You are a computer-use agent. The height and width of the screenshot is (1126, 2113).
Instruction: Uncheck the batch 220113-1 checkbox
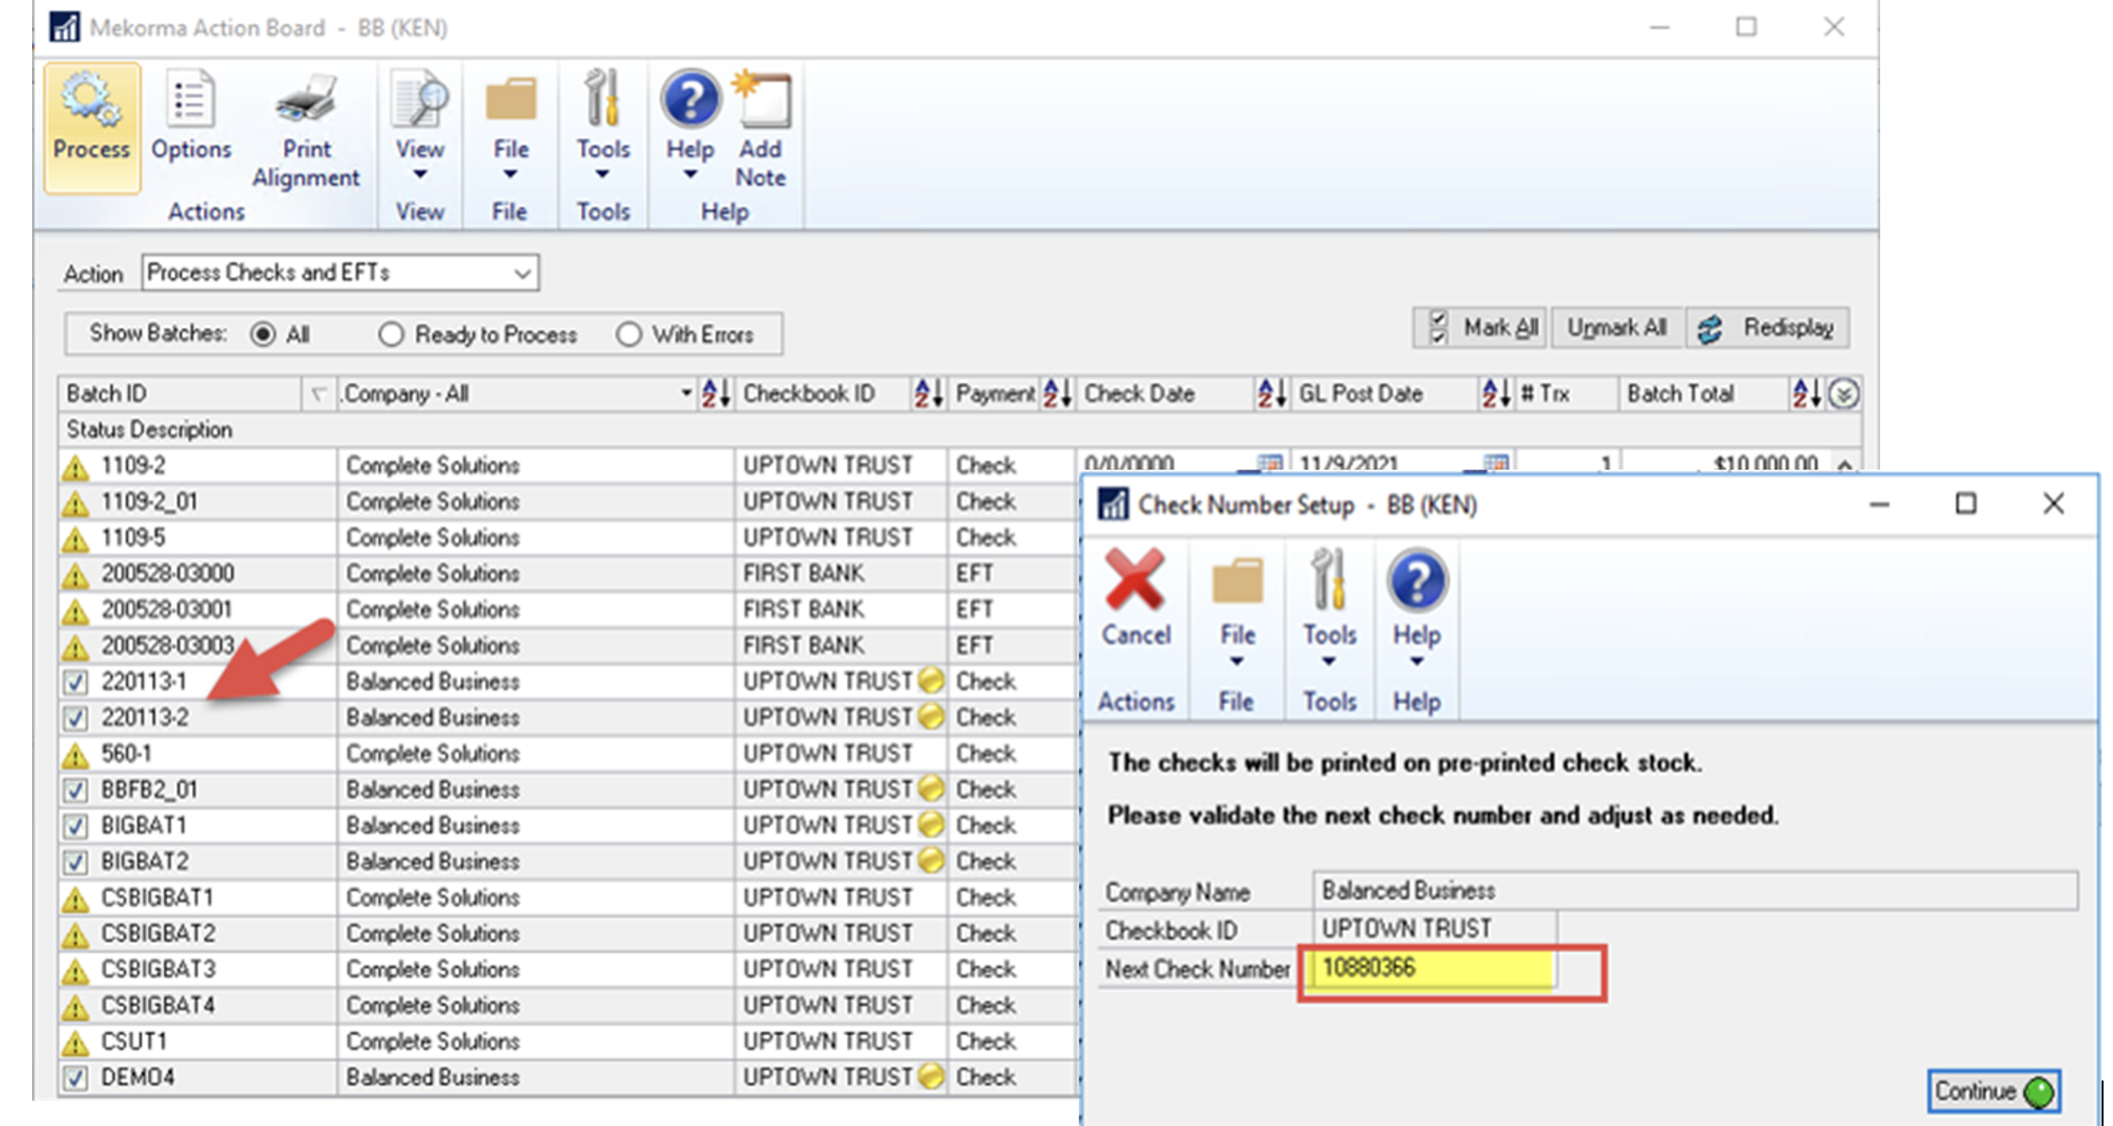pyautogui.click(x=77, y=681)
